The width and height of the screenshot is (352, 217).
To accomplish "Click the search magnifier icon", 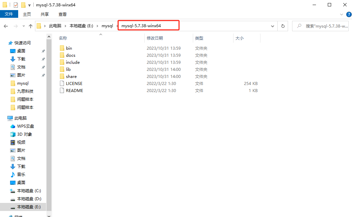I will (299, 26).
